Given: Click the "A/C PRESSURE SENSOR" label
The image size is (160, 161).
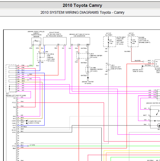Looking at the screenshot, I should (x=54, y=36).
